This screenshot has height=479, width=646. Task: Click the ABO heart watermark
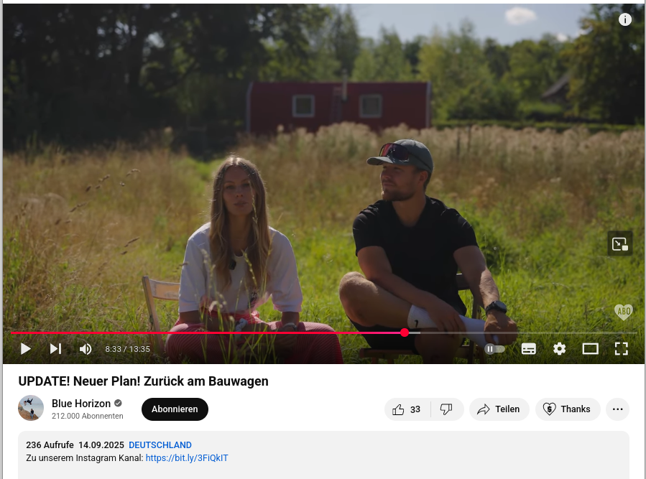pos(623,312)
